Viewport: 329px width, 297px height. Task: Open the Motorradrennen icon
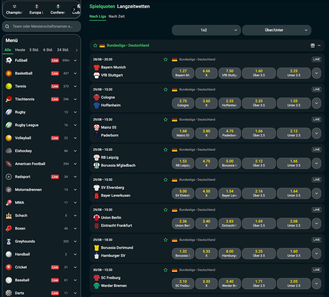pyautogui.click(x=9, y=190)
